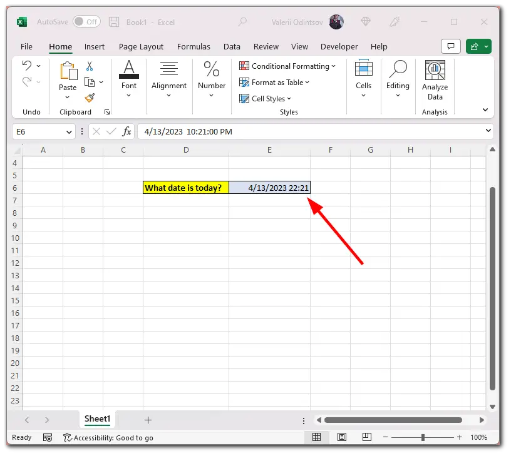Screen dimensions: 511x456
Task: Open the Developer tab
Action: point(339,46)
